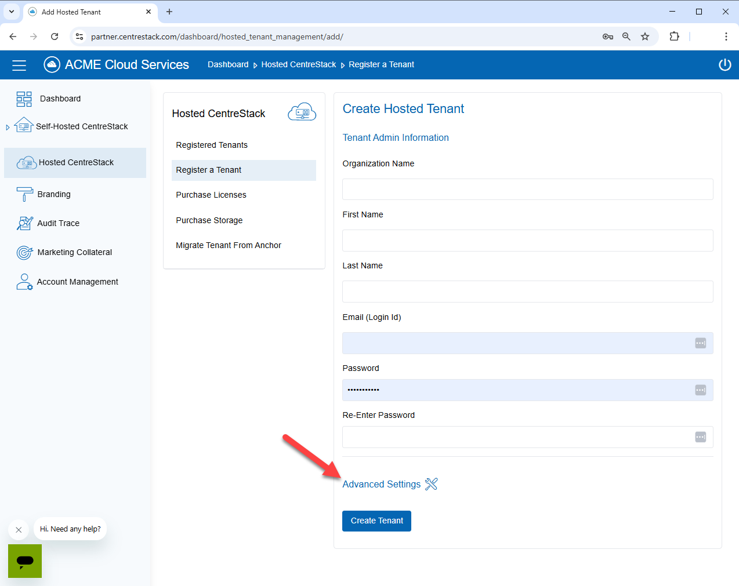The width and height of the screenshot is (739, 586).
Task: Bookmark this page with the star icon
Action: [x=644, y=37]
